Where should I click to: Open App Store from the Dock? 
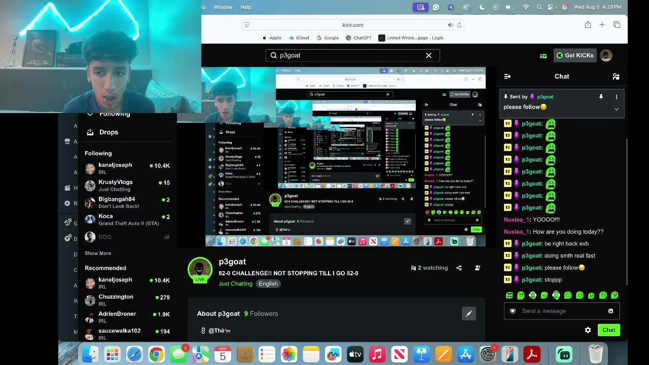coord(465,354)
